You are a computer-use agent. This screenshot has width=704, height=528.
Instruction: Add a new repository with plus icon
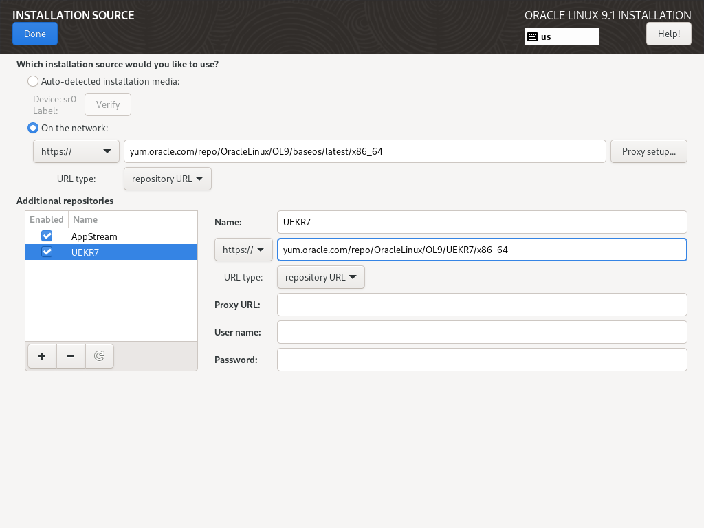click(x=42, y=356)
